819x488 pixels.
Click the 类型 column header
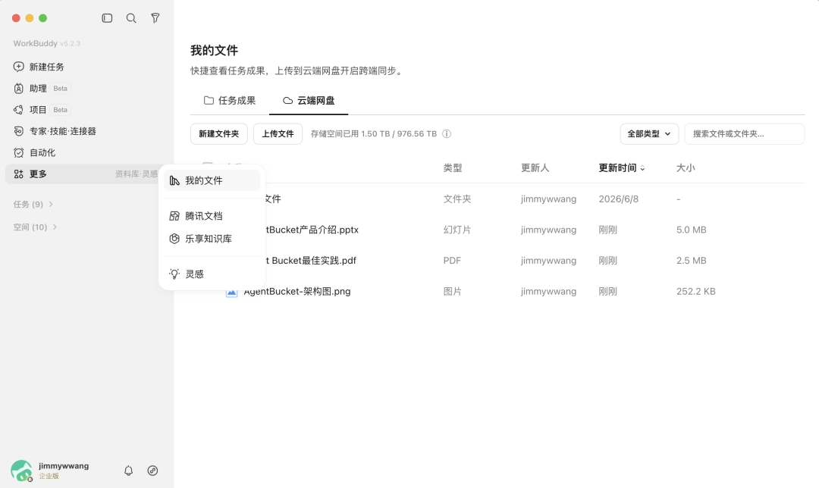point(452,168)
